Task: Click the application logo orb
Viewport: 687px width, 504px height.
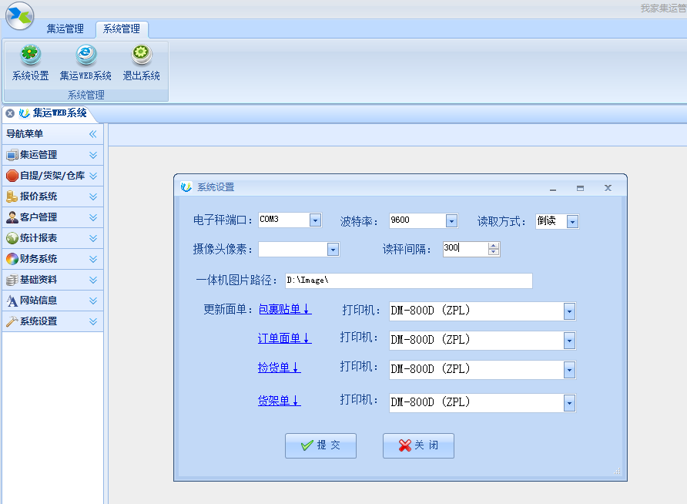Action: (x=19, y=15)
